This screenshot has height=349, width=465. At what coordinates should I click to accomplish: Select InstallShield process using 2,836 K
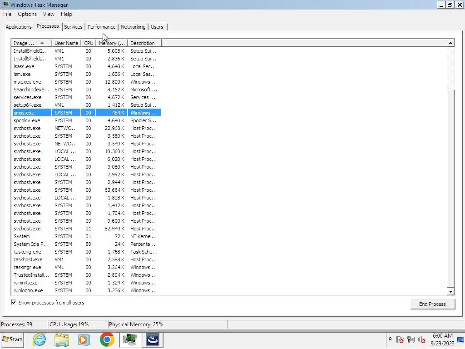[87, 59]
